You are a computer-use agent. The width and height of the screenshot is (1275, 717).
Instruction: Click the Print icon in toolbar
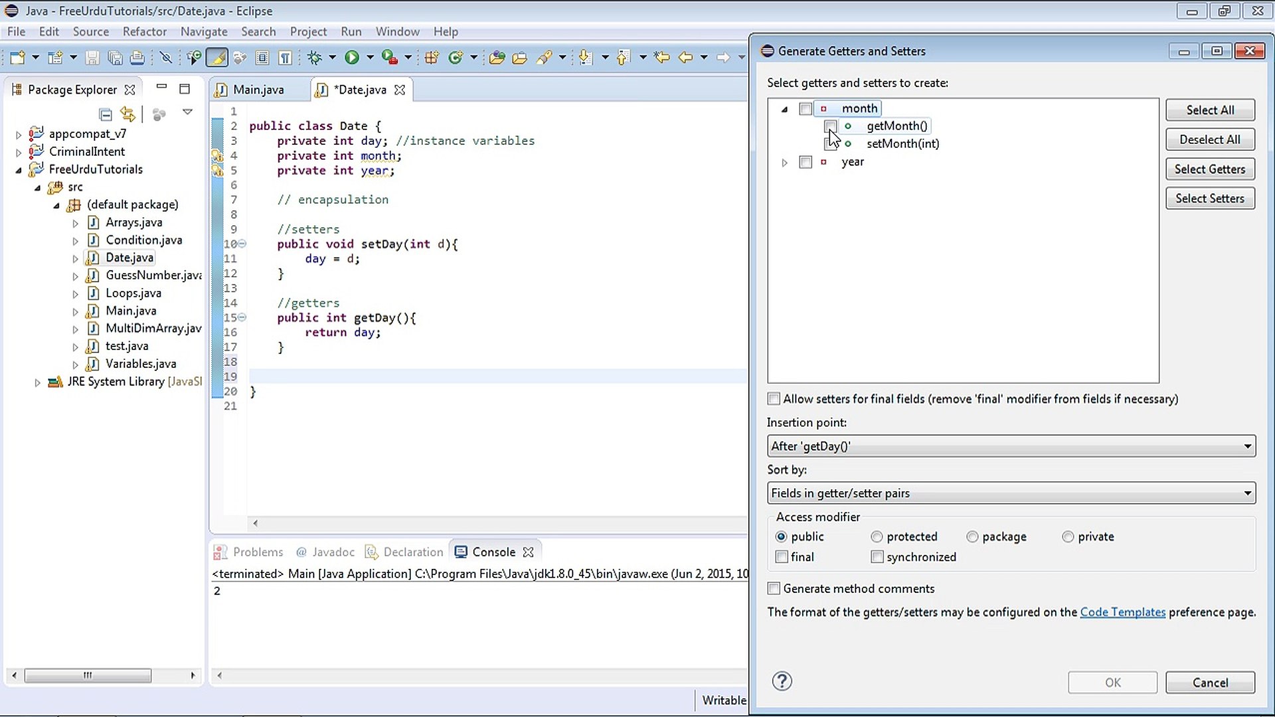click(x=137, y=58)
